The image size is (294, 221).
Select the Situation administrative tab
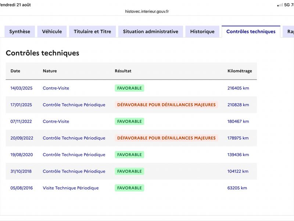[151, 32]
